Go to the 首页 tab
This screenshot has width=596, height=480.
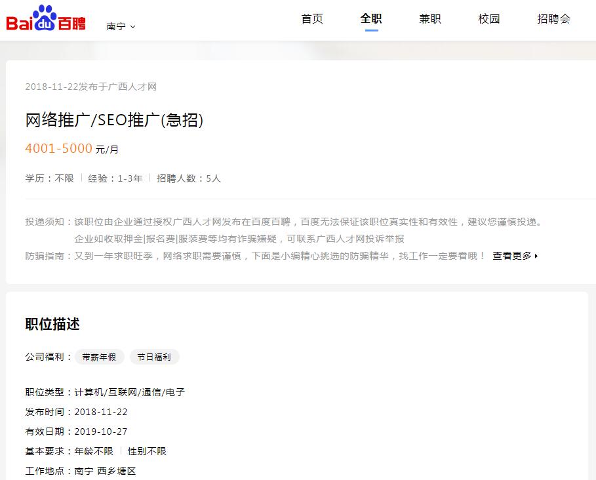click(x=312, y=19)
